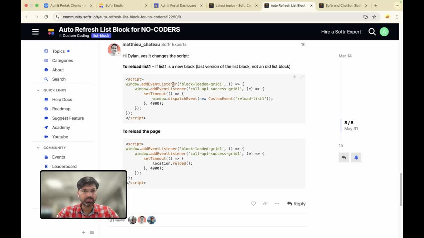This screenshot has width=424, height=238.
Task: Collapse the QUICK LINKS section
Action: click(x=38, y=90)
